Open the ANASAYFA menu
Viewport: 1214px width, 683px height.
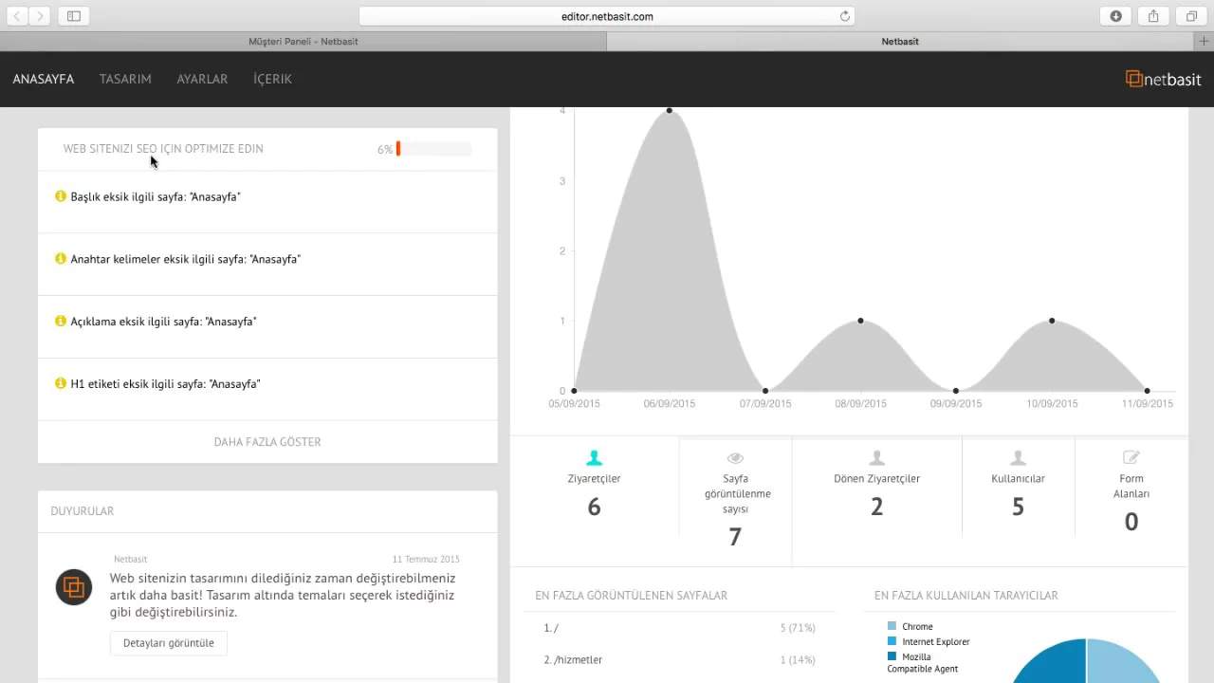click(44, 80)
